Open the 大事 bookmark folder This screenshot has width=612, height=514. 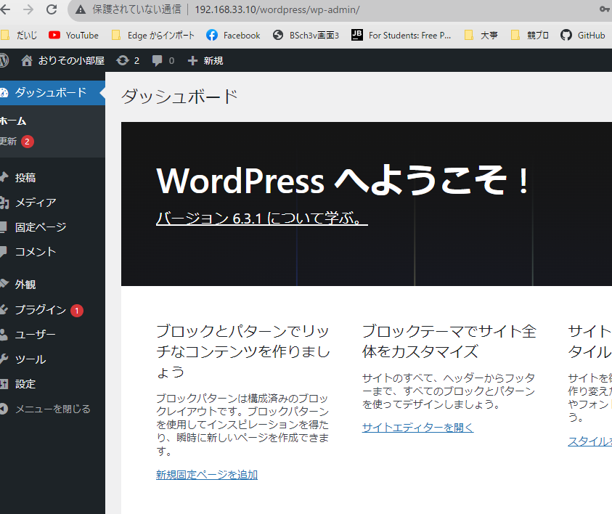pos(481,36)
